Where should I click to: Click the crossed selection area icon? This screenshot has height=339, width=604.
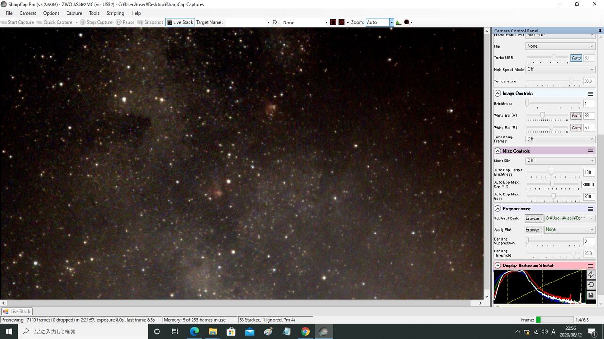(x=342, y=22)
